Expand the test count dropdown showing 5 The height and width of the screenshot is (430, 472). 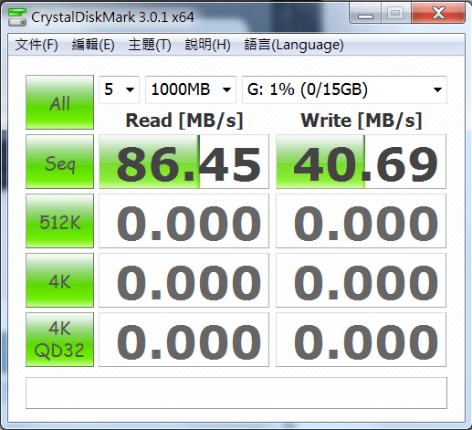(119, 89)
